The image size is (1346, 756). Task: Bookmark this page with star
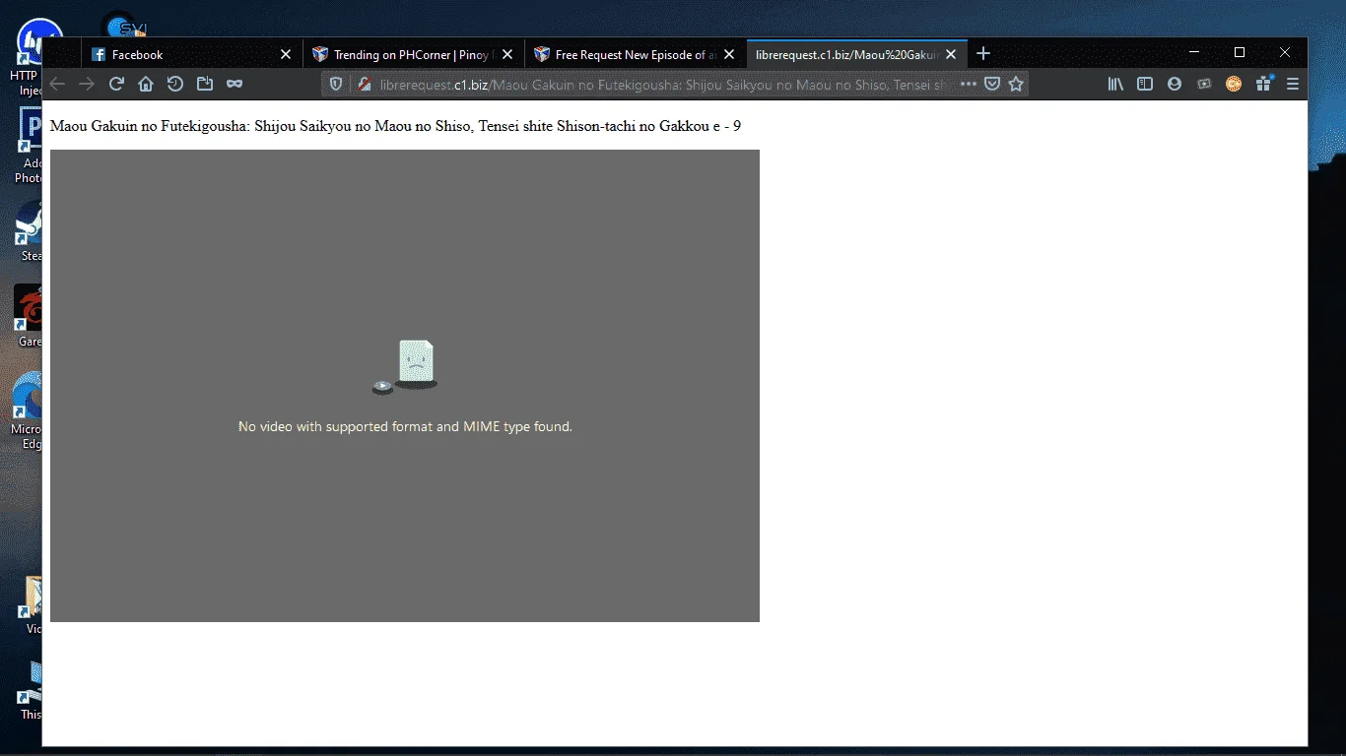coord(1016,85)
